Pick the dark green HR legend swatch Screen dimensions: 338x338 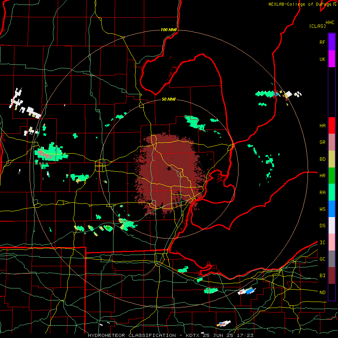pos(332,176)
